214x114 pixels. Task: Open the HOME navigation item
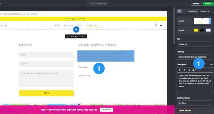(x=57, y=25)
